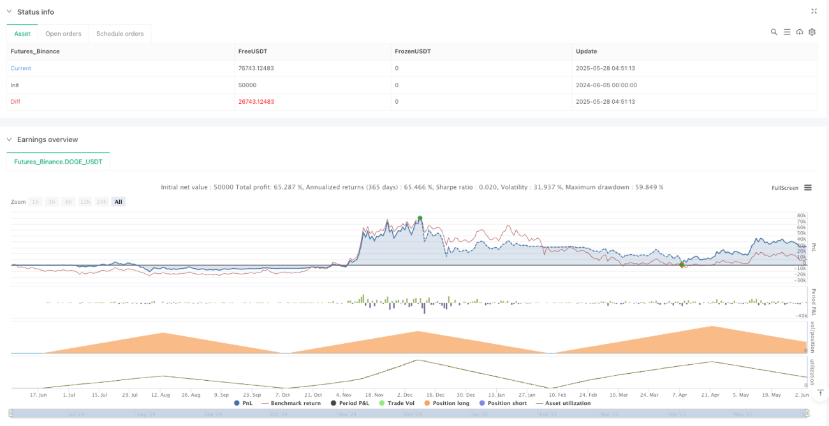This screenshot has width=829, height=426.
Task: Click the search icon in Status info
Action: click(774, 32)
